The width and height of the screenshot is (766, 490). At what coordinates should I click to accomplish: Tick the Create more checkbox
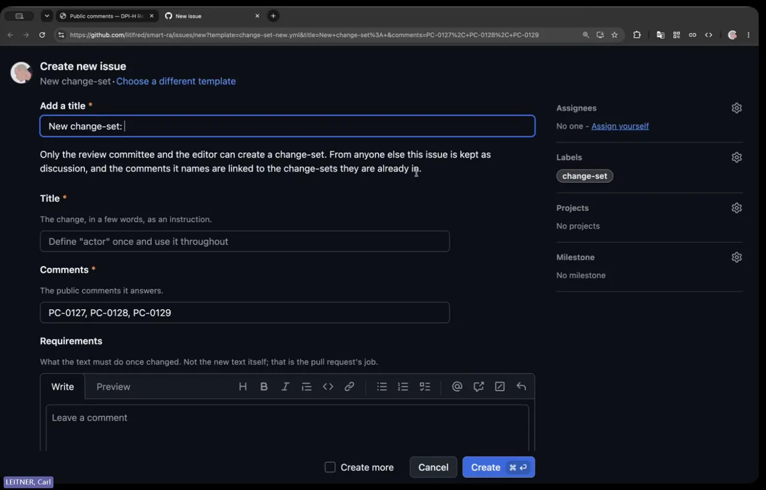(x=330, y=467)
